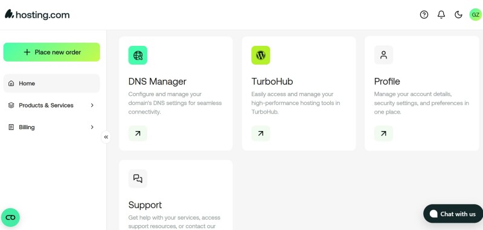Open the GZ user avatar menu
Viewport: 483px width, 230px height.
pos(475,14)
